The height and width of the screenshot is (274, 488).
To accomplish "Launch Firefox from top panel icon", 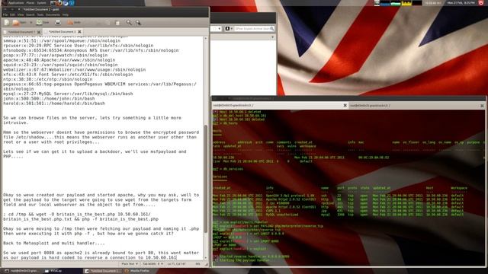I will tap(59, 3).
